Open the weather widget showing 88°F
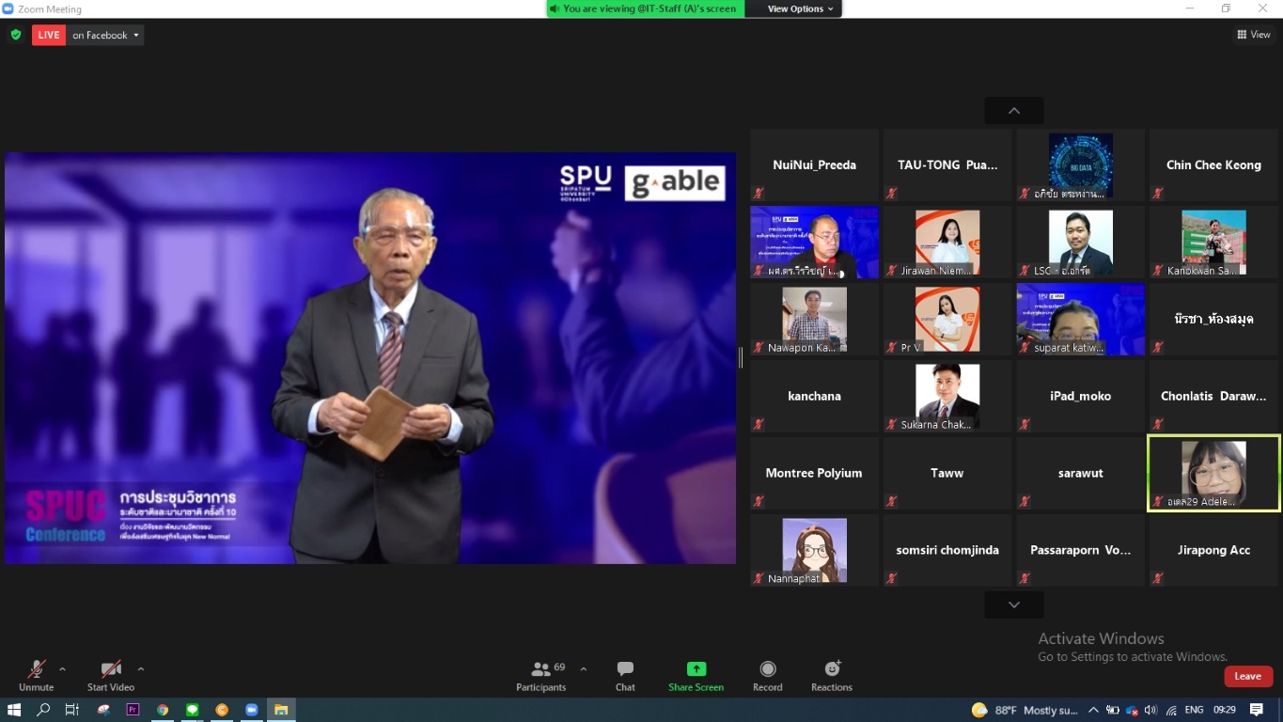The width and height of the screenshot is (1283, 722). (1025, 710)
